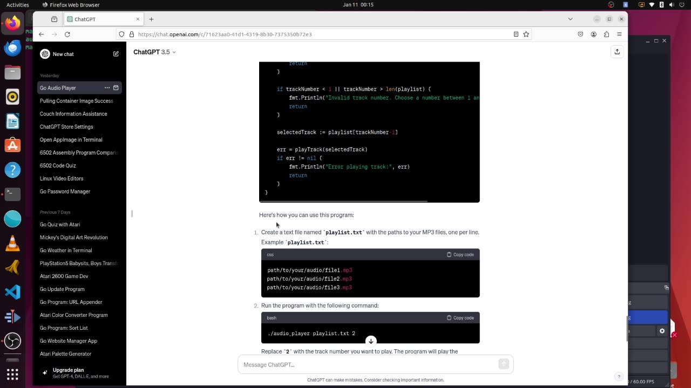Launch Rhythmbox from the dock

click(12, 97)
